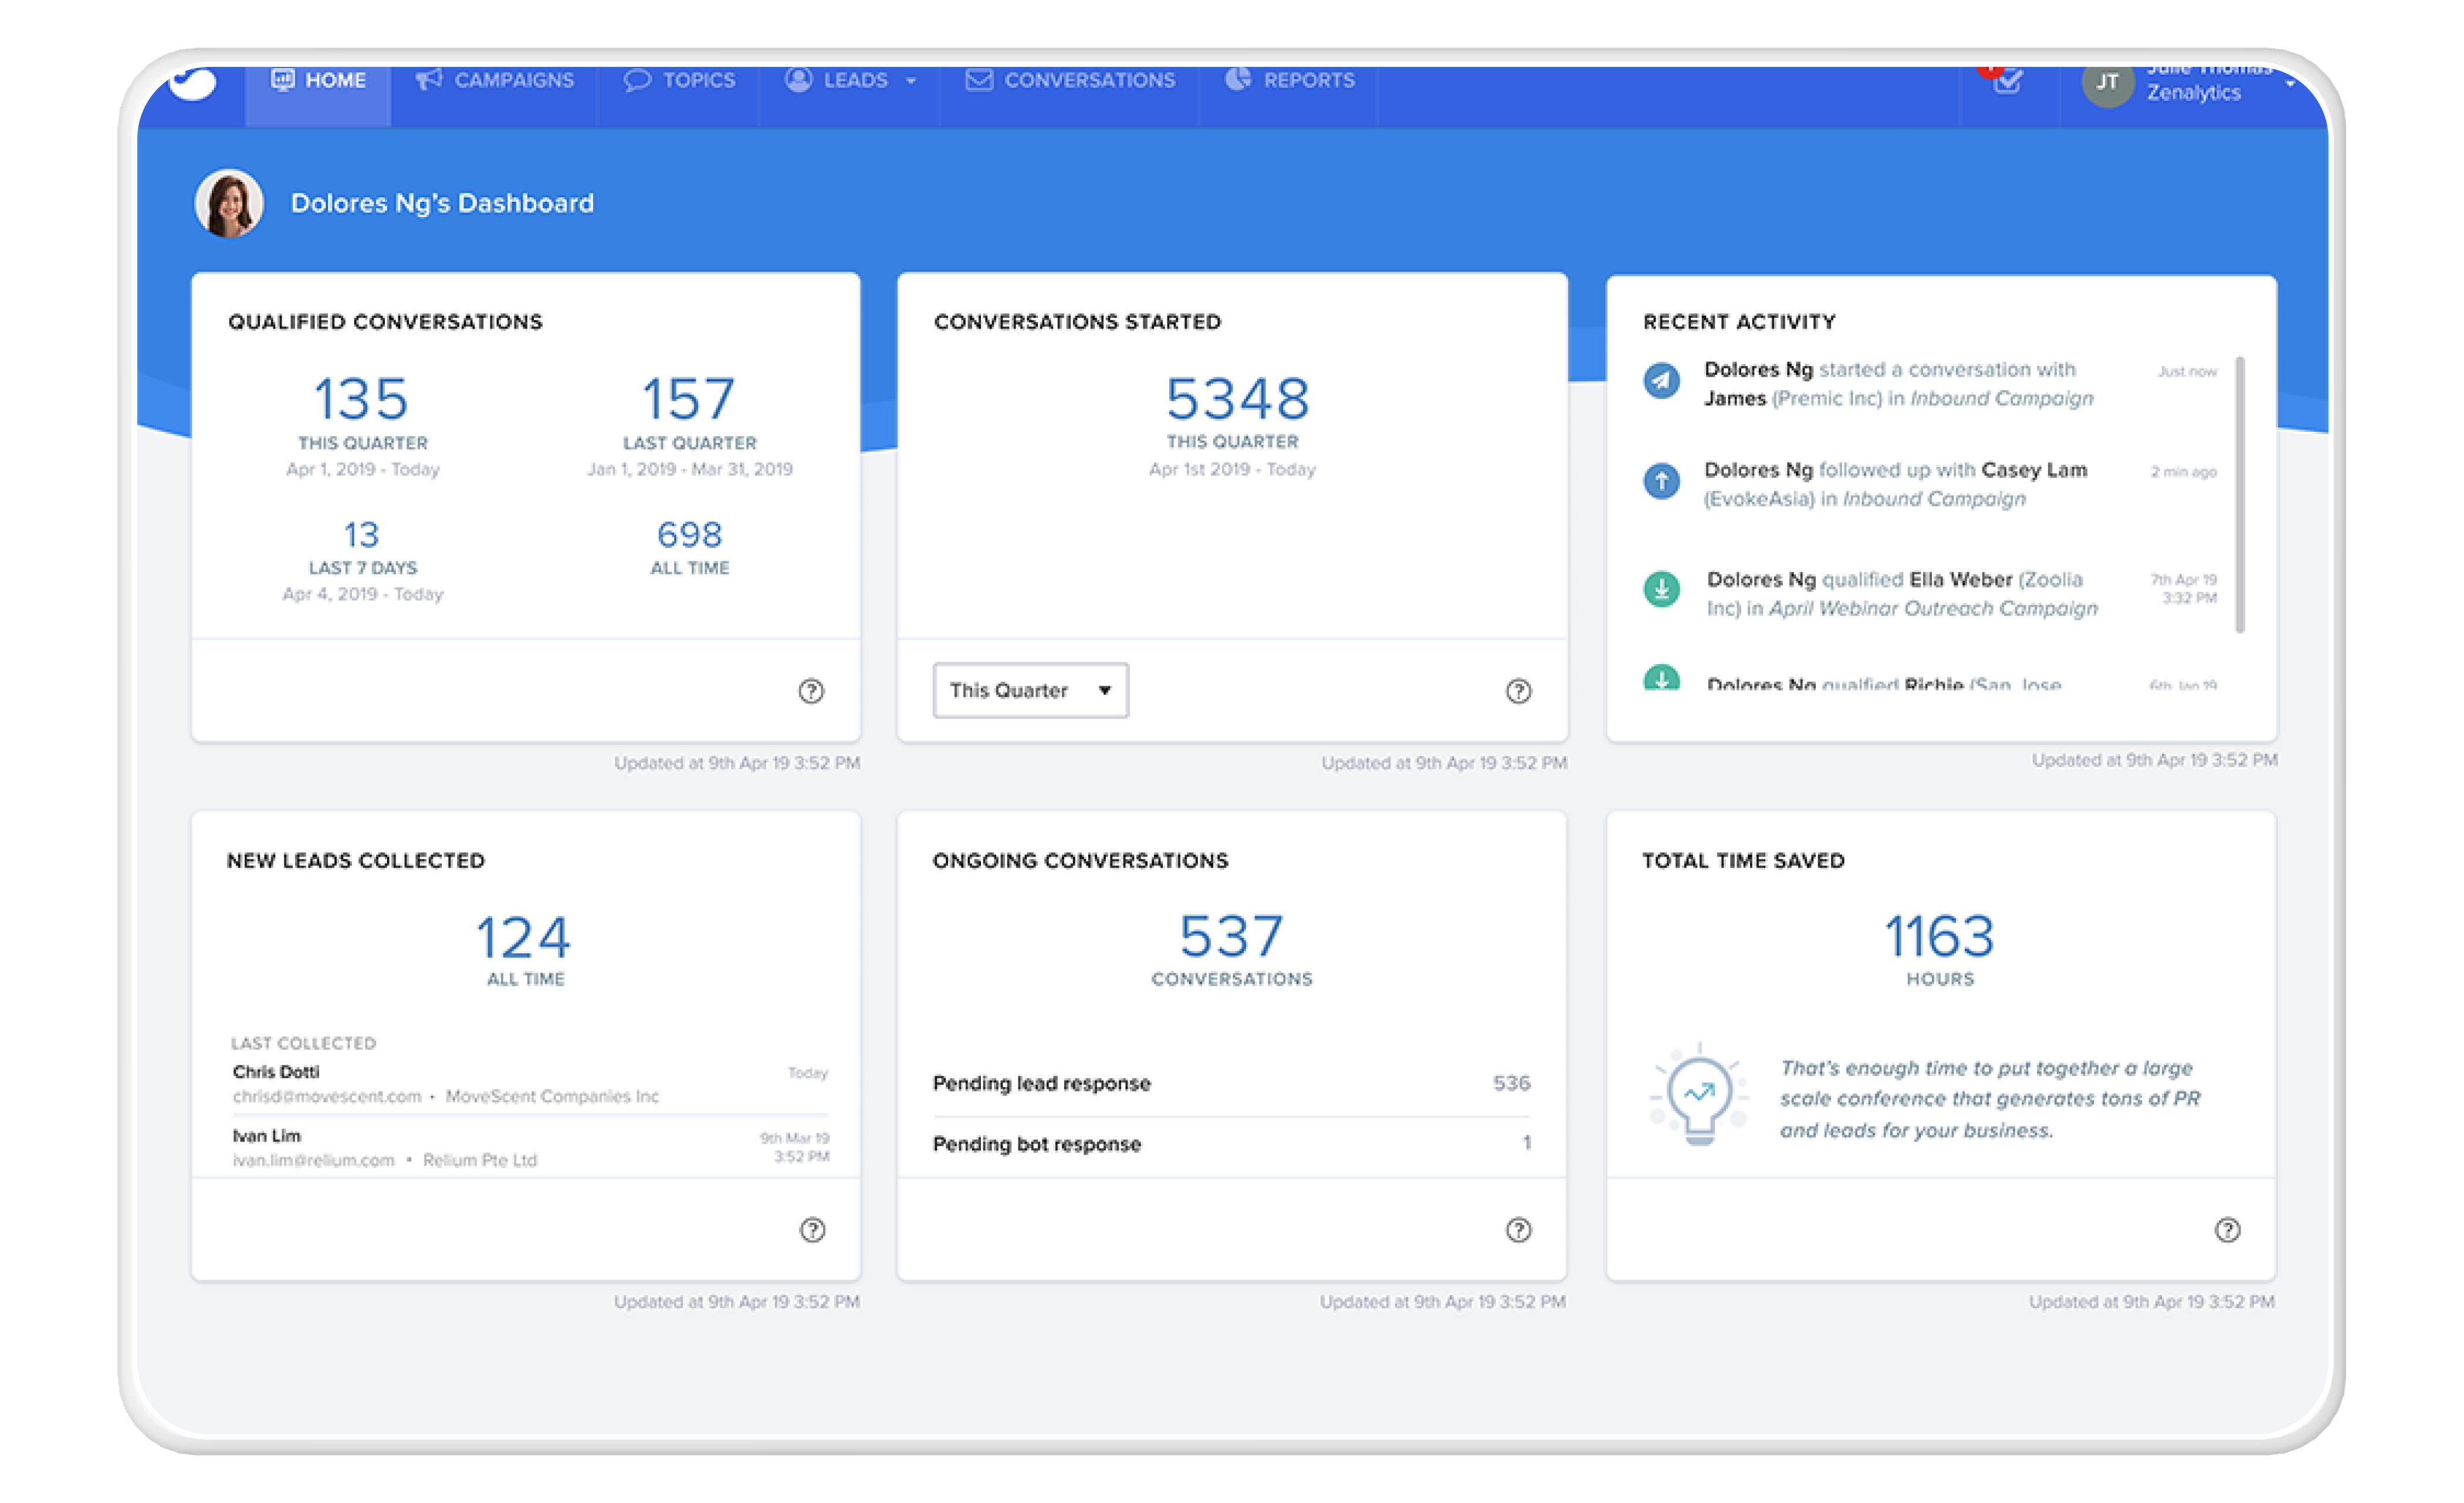
Task: Click the 124 new leads value
Action: click(x=523, y=938)
